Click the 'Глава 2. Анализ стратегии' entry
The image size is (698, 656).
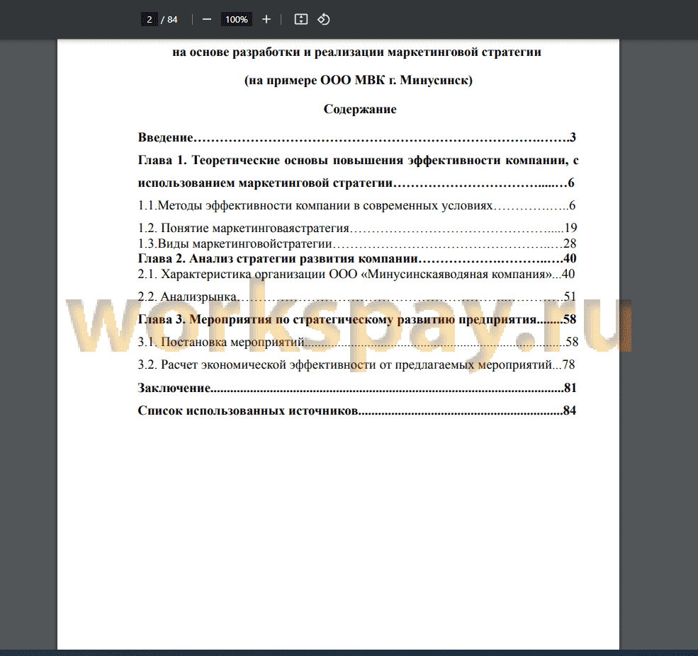tap(357, 259)
